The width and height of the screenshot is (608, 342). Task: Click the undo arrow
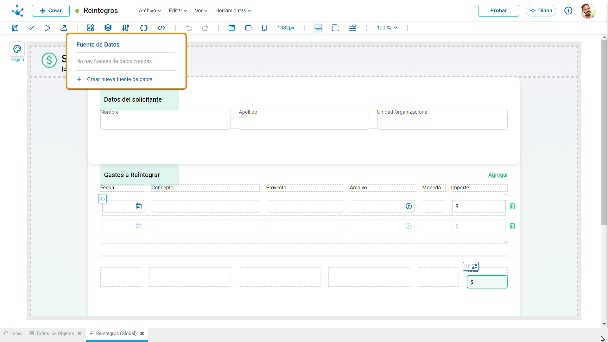(x=189, y=28)
